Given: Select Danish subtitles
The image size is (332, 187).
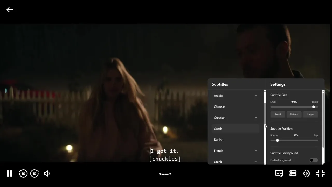Looking at the screenshot, I should (236, 140).
